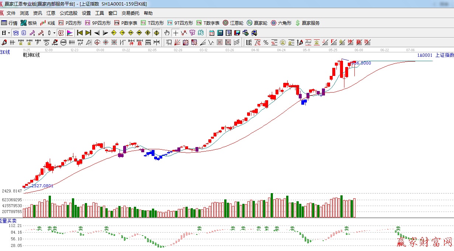Click the 上证指数 label at top right
This screenshot has width=454, height=251.
pos(444,55)
